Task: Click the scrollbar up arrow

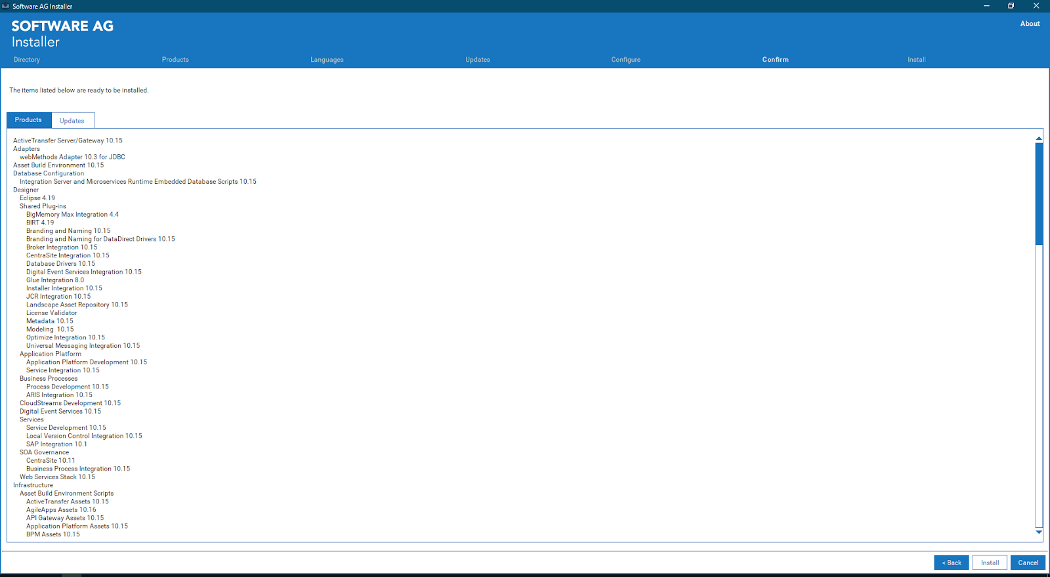Action: click(x=1039, y=139)
